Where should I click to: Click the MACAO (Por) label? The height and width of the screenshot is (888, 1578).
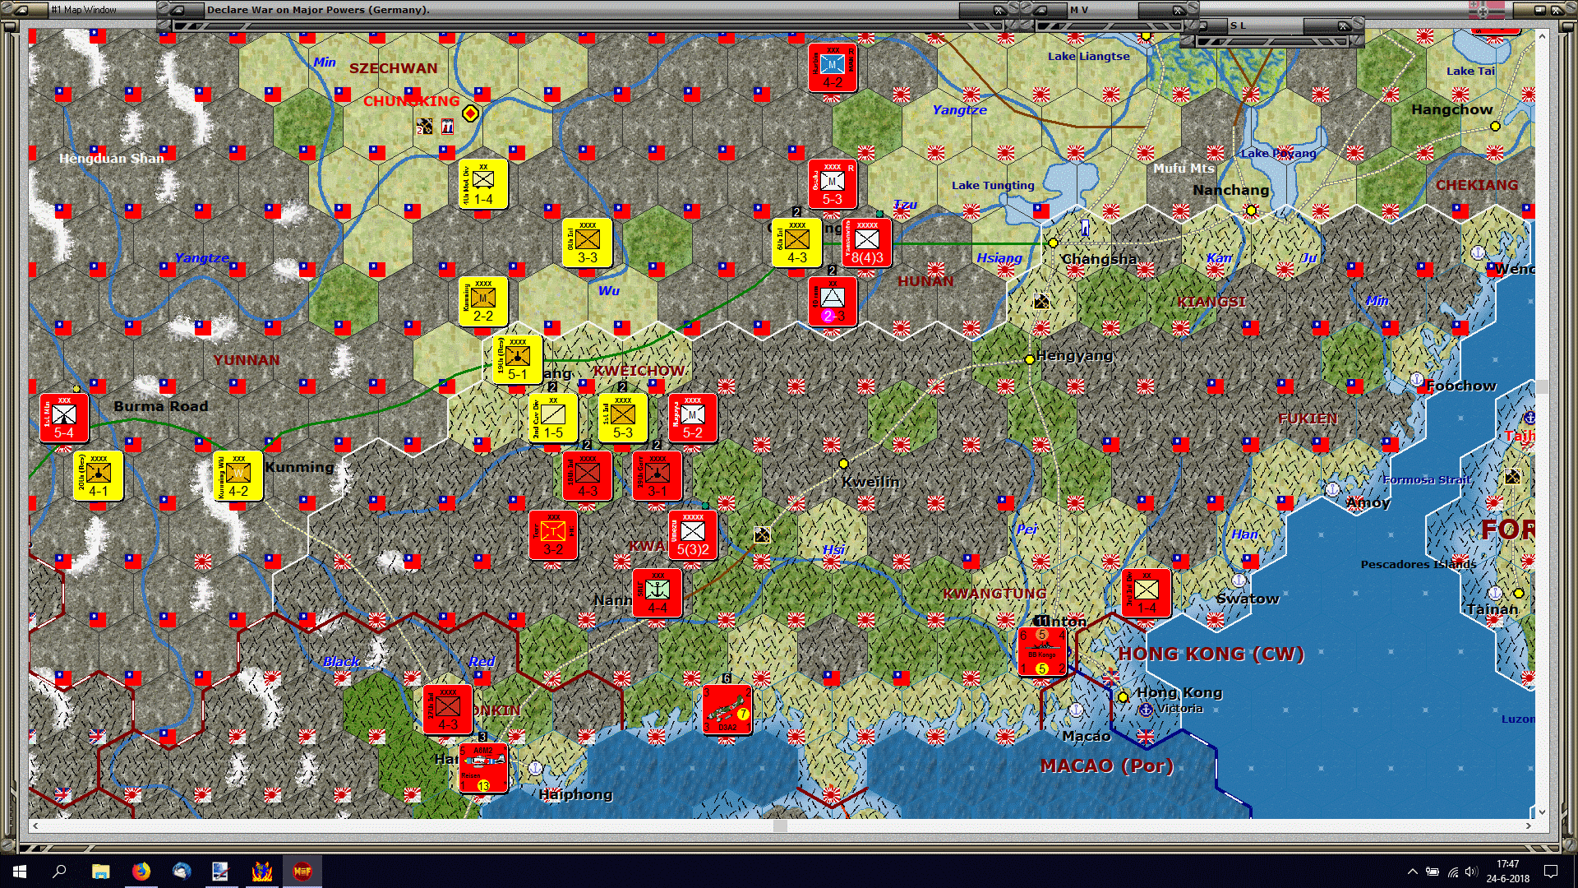point(1106,765)
